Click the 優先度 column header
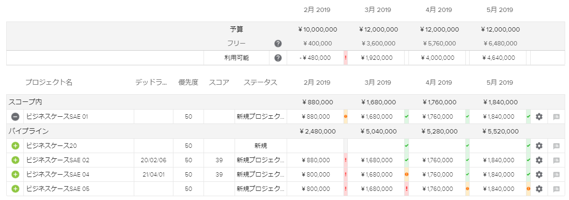The image size is (569, 200). click(x=188, y=82)
